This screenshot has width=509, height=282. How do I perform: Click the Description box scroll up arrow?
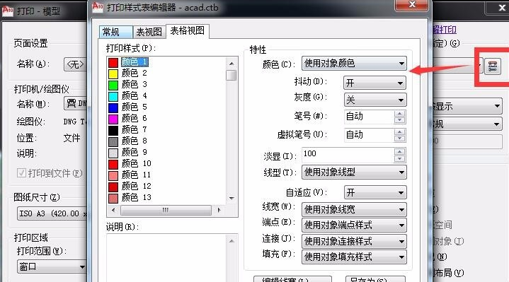tap(231, 241)
